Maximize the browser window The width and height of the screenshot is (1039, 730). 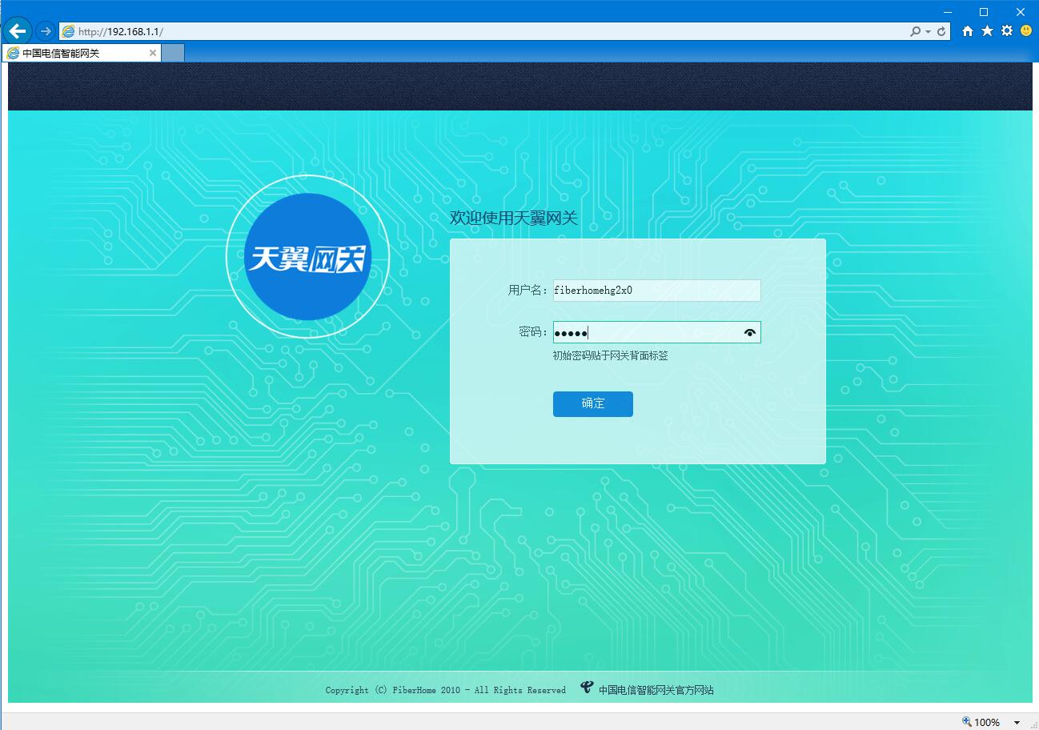pyautogui.click(x=984, y=11)
